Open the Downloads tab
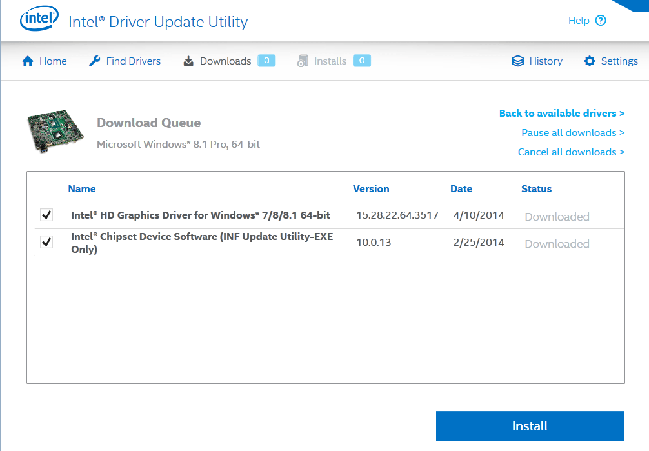649x451 pixels. (x=225, y=61)
